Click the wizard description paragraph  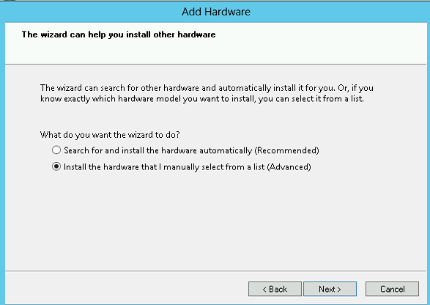click(207, 93)
